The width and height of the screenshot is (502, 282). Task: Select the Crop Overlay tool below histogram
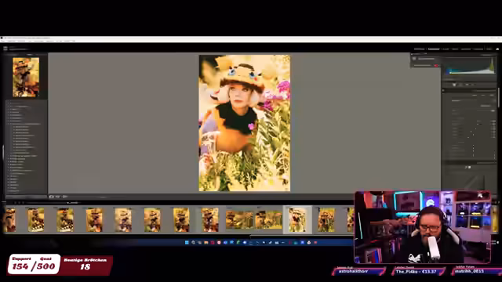(x=454, y=85)
